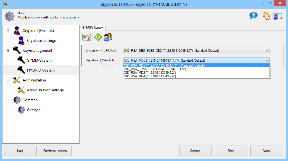Viewport: 288px width, 161px height.
Task: Click the gear icon beside Settings
Action: [x=21, y=110]
